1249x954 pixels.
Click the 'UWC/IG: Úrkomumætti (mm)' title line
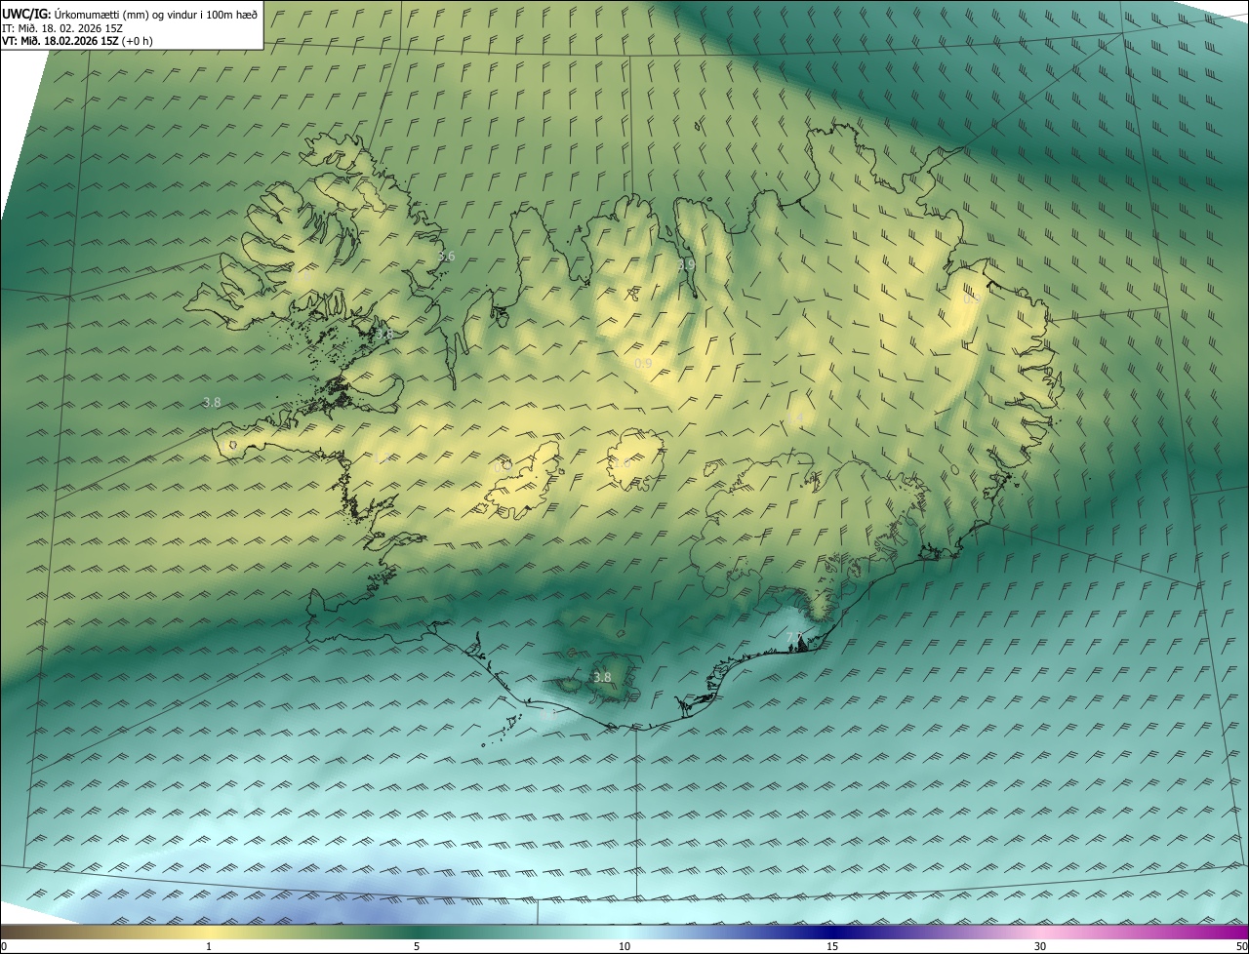click(x=130, y=14)
